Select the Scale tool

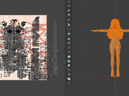pyautogui.click(x=69, y=10)
